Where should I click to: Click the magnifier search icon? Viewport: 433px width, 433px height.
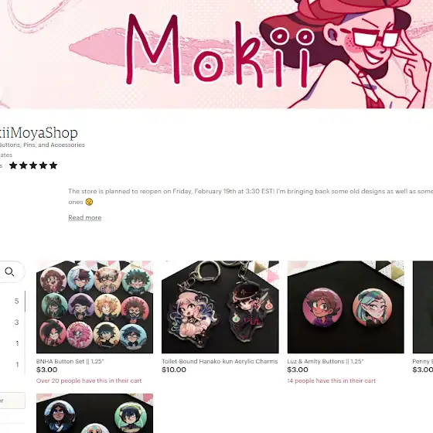[9, 271]
